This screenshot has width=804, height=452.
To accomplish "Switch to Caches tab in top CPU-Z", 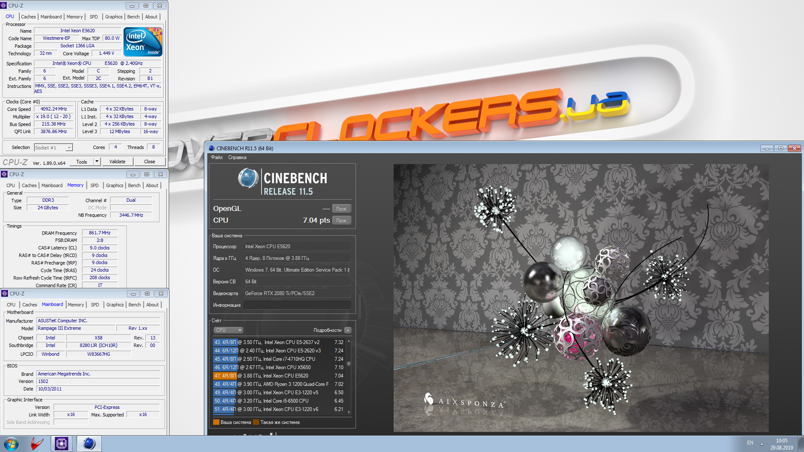I will (28, 17).
